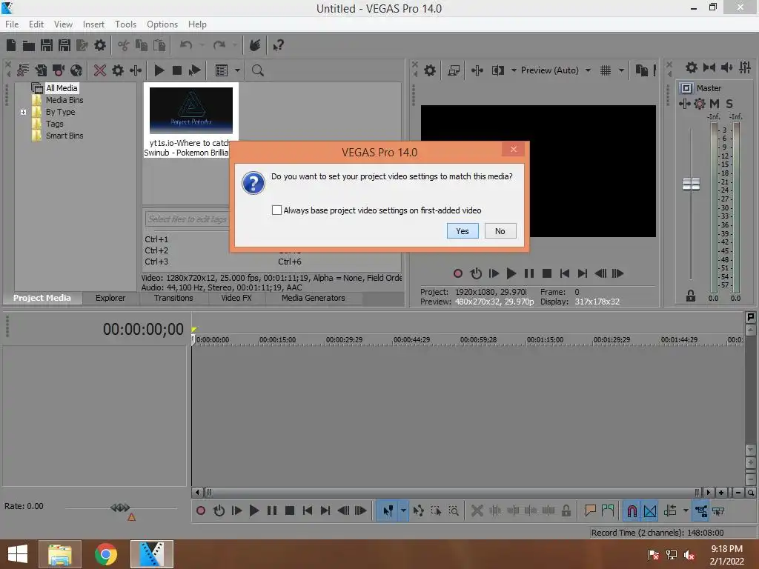
Task: Select the Swinub Pokemon video thumbnail
Action: tap(191, 110)
